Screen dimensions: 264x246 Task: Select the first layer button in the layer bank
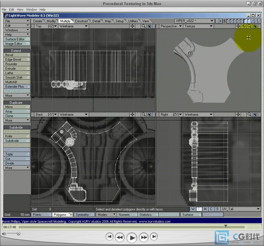pyautogui.click(x=228, y=21)
